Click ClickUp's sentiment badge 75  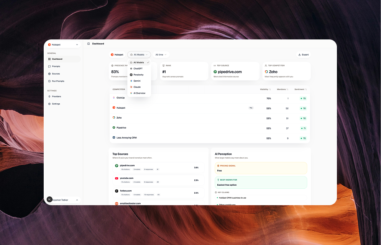[x=303, y=98]
